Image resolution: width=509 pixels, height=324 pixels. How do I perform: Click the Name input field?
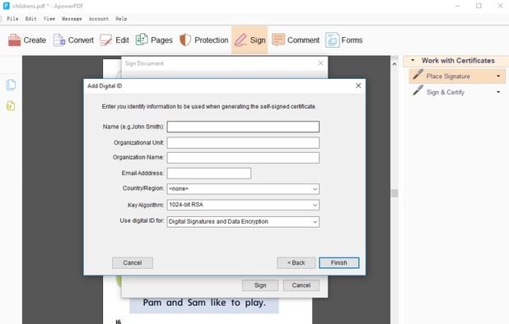click(243, 127)
